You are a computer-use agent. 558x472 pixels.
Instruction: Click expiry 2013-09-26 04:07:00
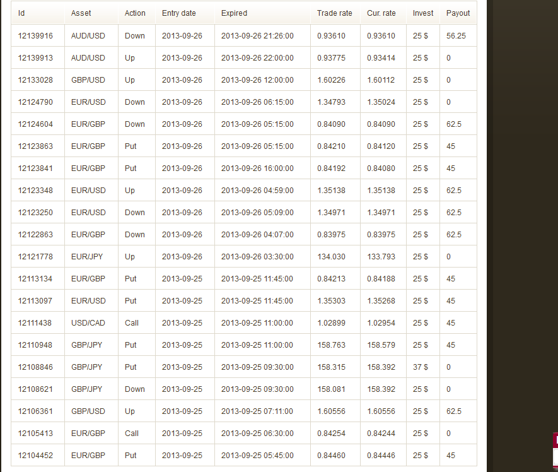coord(257,234)
